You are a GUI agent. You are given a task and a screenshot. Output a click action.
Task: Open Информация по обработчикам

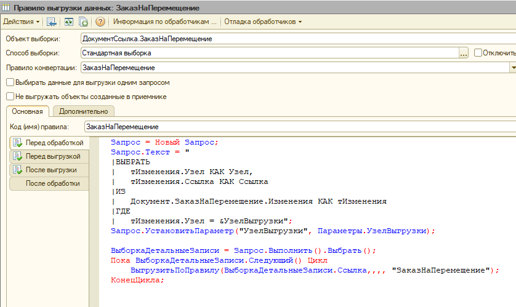[x=164, y=22]
